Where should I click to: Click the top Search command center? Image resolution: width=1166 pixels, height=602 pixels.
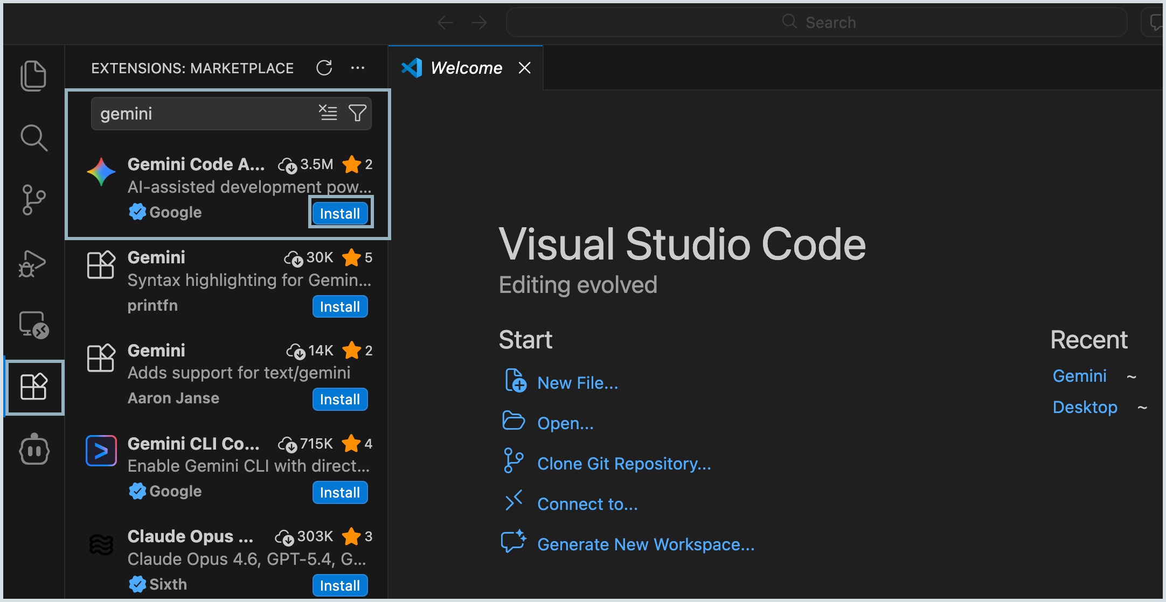pos(816,22)
